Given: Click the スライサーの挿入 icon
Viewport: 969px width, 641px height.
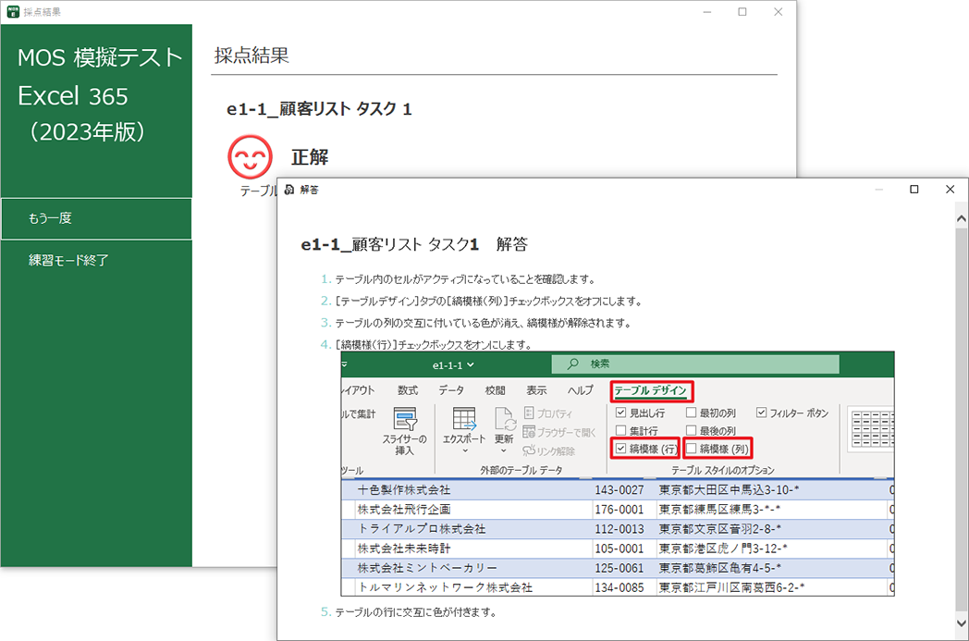Looking at the screenshot, I should (405, 419).
